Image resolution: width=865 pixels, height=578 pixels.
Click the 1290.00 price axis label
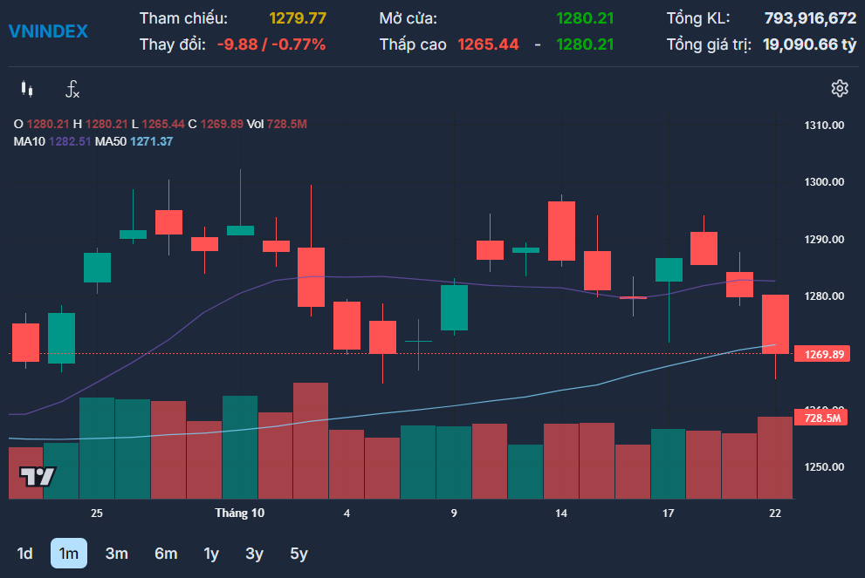(x=824, y=239)
